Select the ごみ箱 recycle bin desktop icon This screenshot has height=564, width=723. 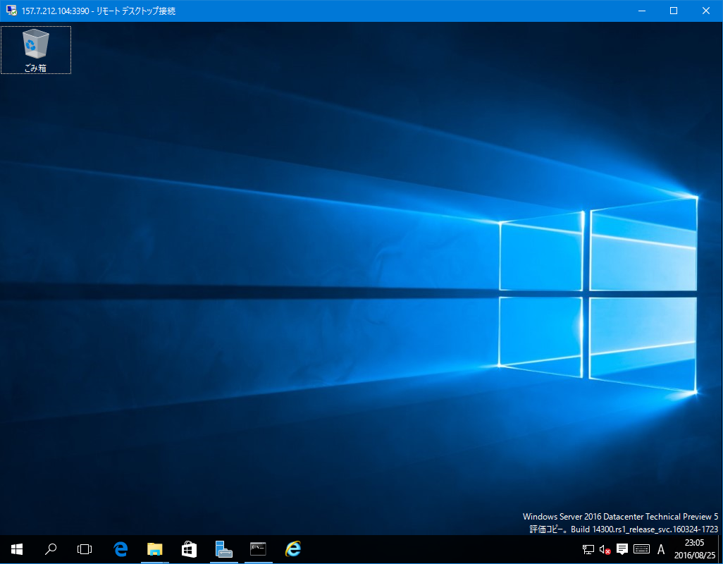35,50
